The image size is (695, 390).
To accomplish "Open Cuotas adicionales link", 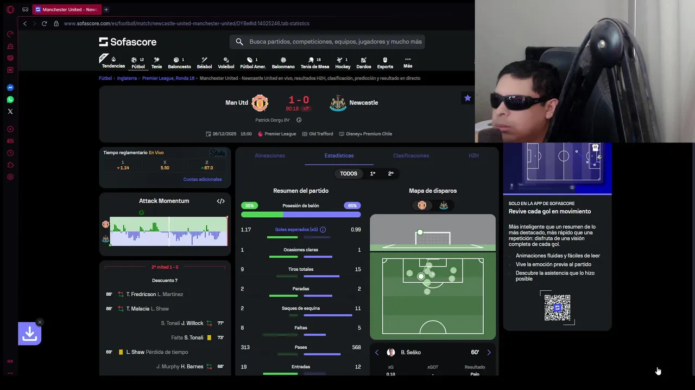I will [x=203, y=179].
